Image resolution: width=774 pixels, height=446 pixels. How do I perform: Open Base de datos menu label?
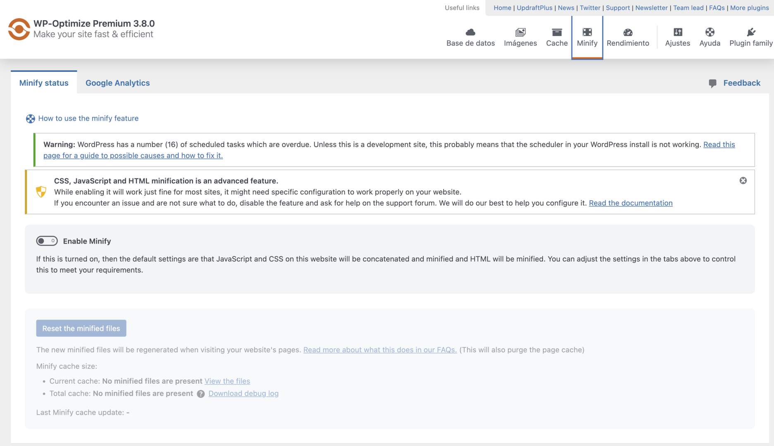(x=471, y=43)
